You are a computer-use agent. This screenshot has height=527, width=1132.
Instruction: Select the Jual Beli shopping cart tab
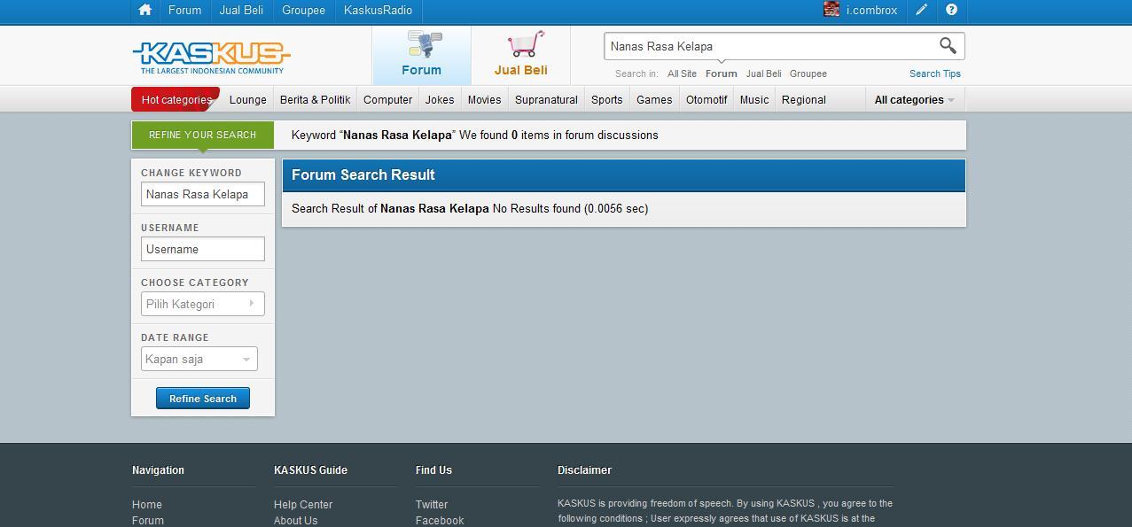coord(520,55)
